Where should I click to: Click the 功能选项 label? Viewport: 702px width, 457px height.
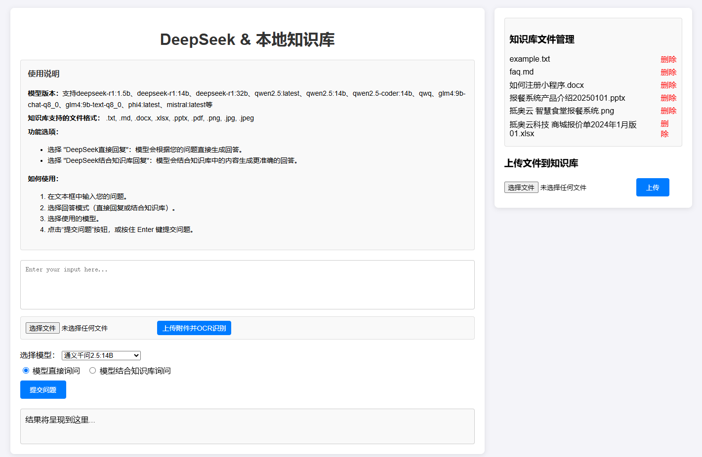(x=43, y=132)
